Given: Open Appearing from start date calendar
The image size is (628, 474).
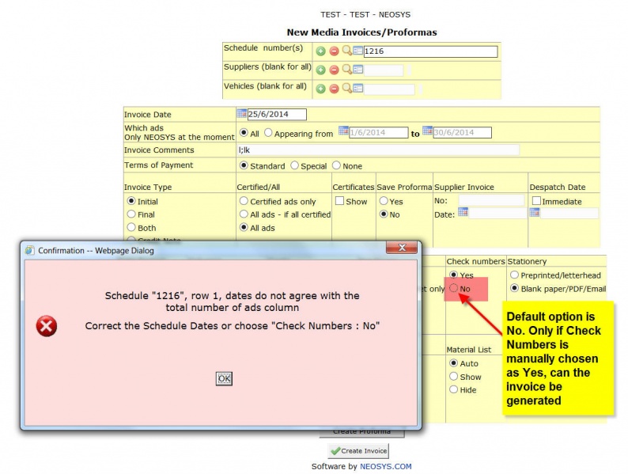Looking at the screenshot, I should (343, 131).
